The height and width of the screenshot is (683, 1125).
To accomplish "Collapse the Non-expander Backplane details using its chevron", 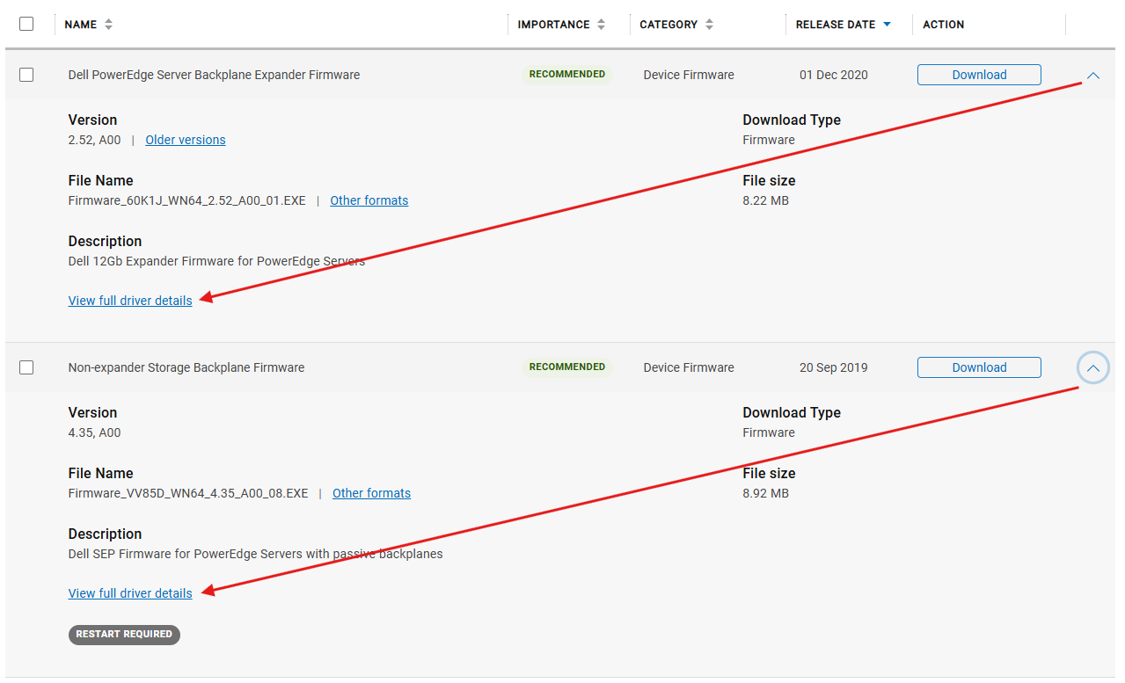I will click(1092, 367).
